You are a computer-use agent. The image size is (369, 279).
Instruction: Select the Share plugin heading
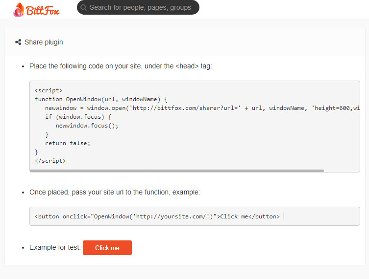point(44,42)
